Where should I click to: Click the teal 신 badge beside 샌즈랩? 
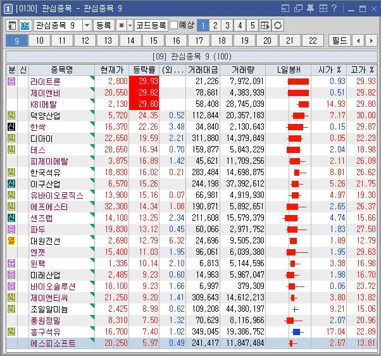coord(11,218)
